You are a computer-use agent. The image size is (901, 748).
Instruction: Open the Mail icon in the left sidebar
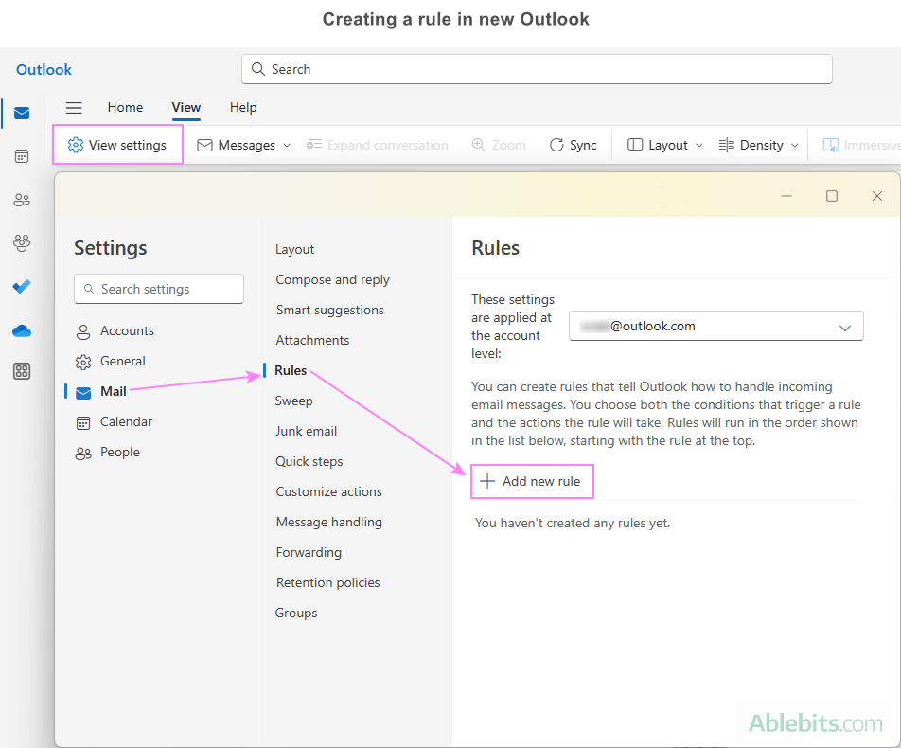(21, 113)
